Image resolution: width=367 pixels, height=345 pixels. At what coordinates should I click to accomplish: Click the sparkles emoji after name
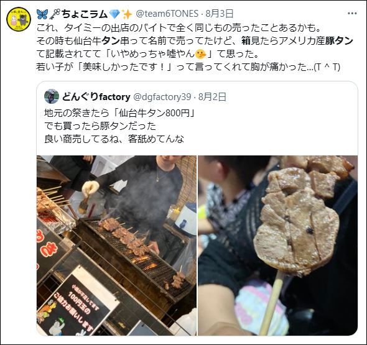127,14
